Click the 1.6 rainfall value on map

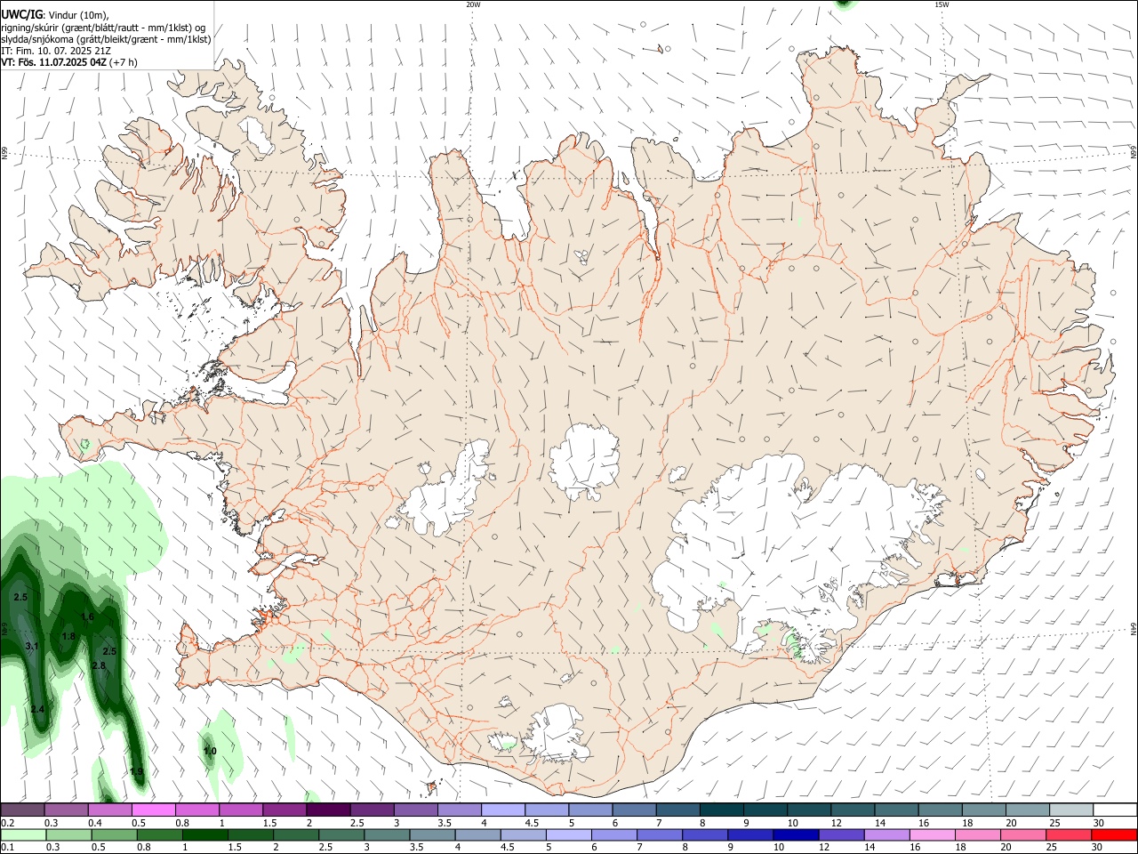87,616
